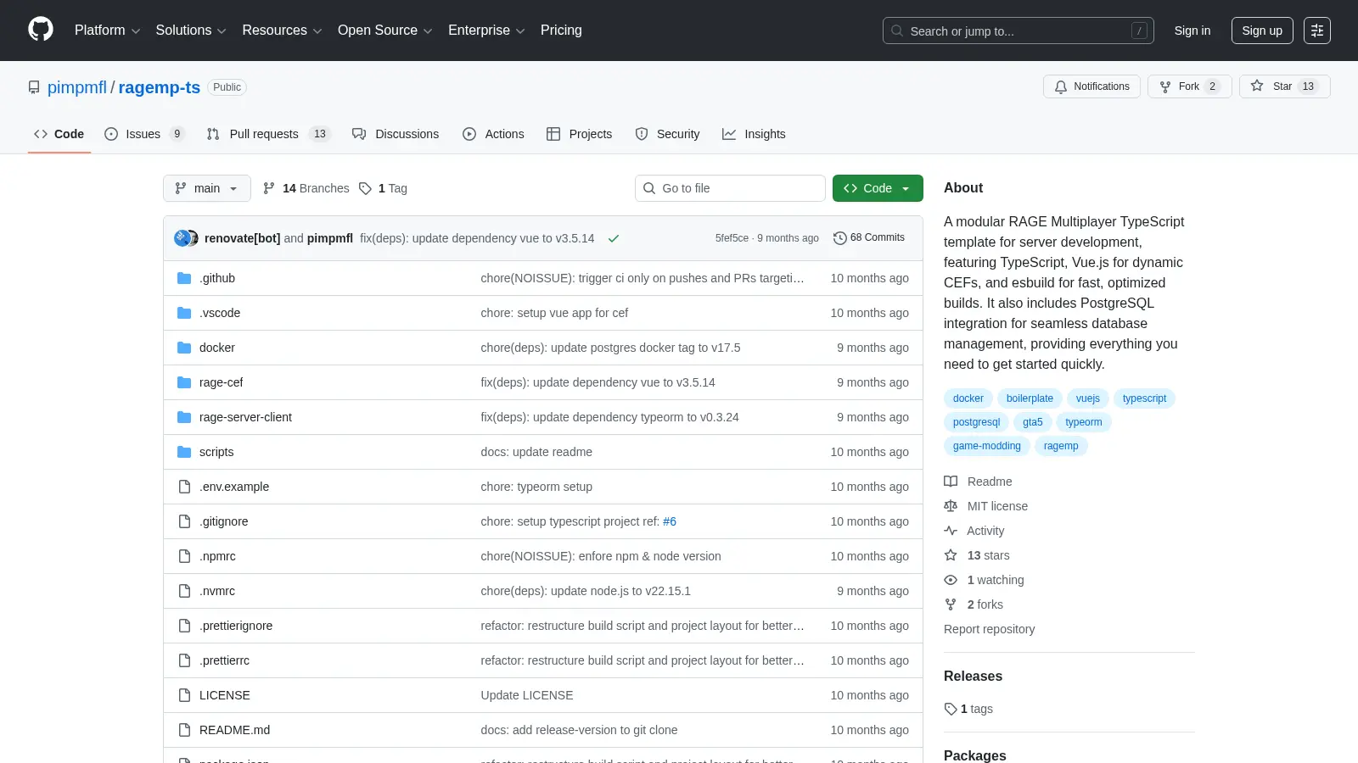The height and width of the screenshot is (763, 1358).
Task: Click the Readme book icon
Action: tap(951, 482)
